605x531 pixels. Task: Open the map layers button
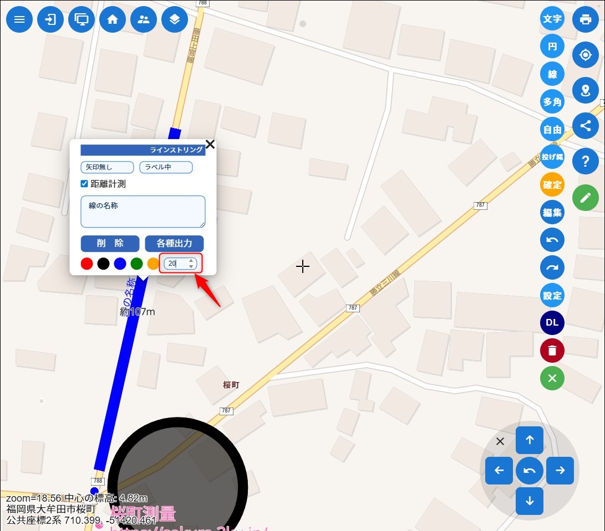tap(175, 20)
